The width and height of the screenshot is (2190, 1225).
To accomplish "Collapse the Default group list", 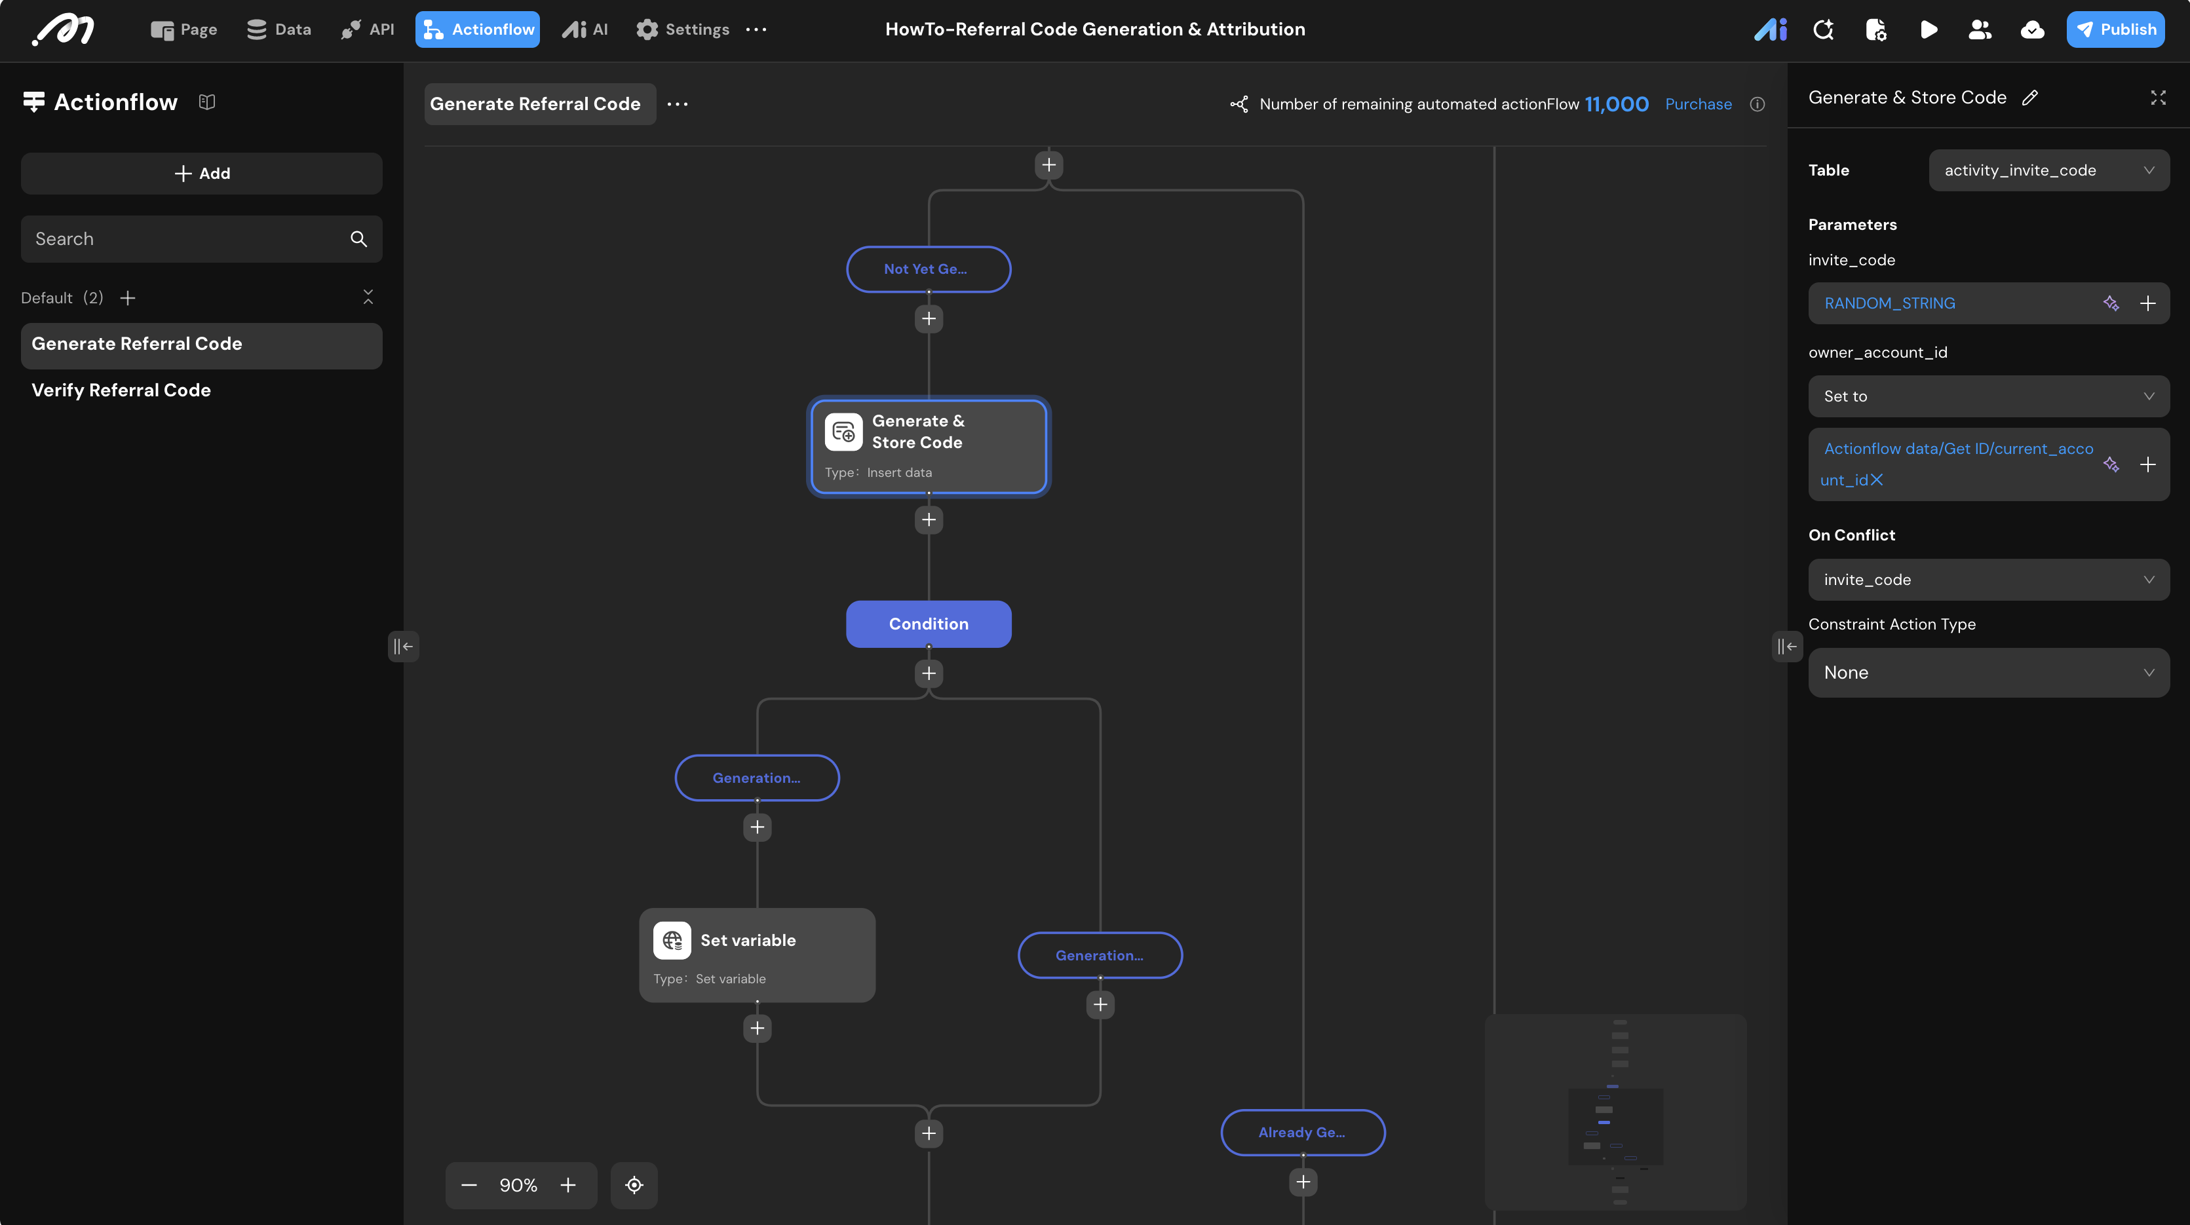I will [x=368, y=297].
